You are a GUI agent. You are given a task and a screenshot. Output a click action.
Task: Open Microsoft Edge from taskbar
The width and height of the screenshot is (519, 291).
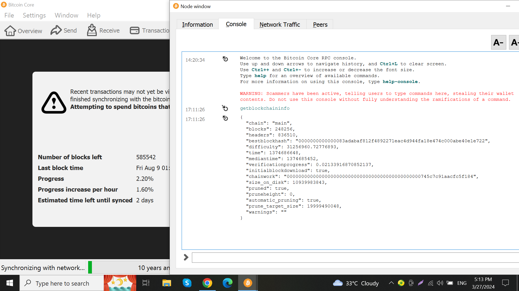(x=228, y=283)
